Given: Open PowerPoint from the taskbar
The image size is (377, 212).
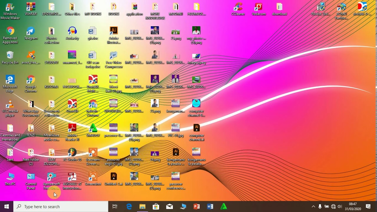Looking at the screenshot, I should (x=196, y=206).
